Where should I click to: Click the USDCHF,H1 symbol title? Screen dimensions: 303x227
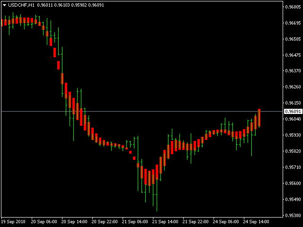click(21, 5)
